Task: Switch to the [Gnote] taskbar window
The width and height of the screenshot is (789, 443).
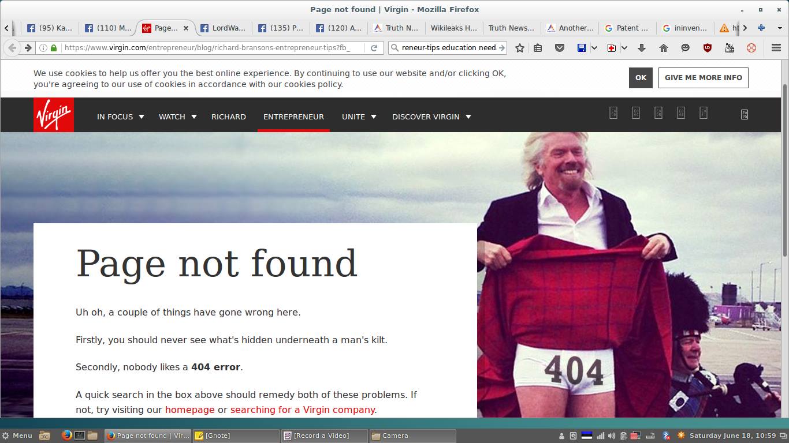Action: point(235,436)
